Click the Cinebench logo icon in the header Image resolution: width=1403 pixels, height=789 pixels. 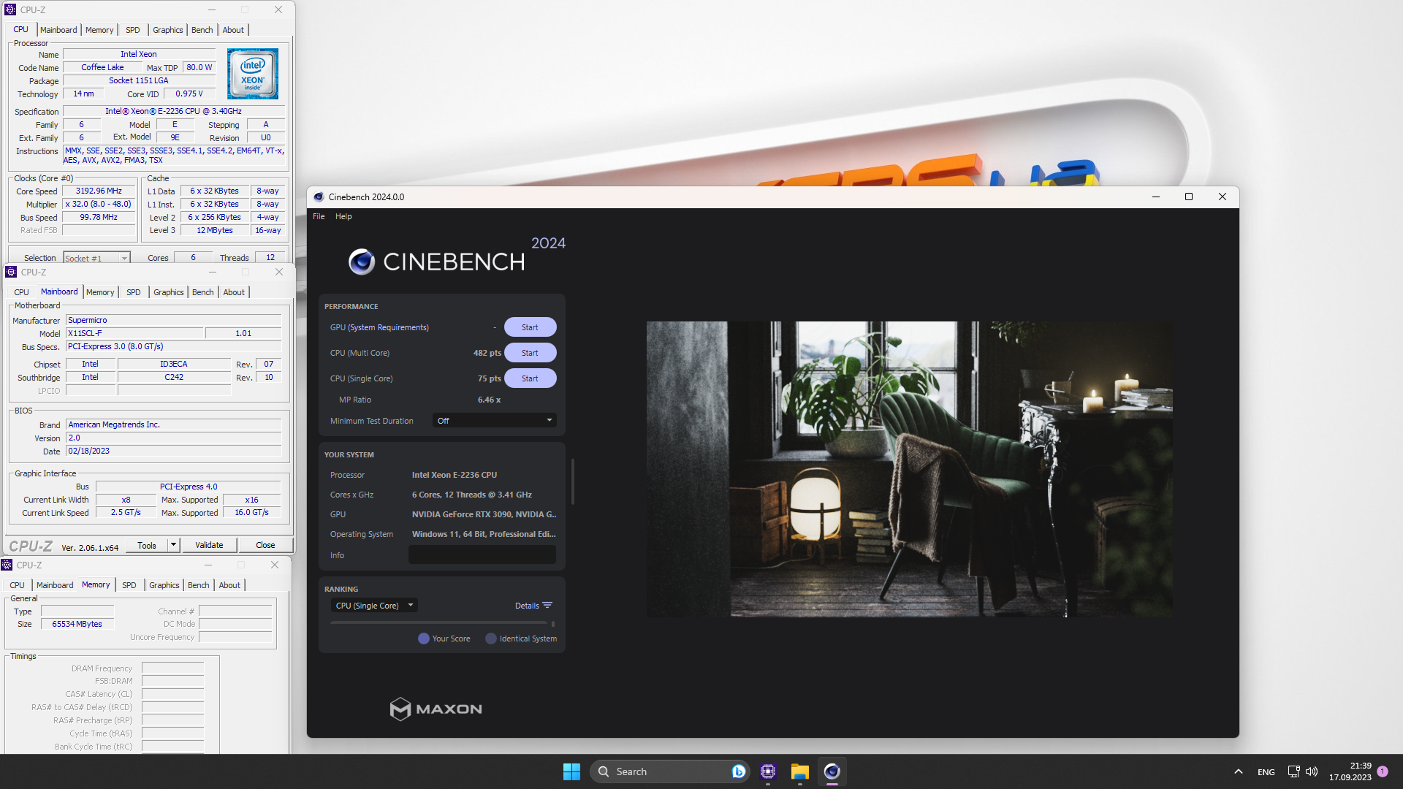coord(361,262)
